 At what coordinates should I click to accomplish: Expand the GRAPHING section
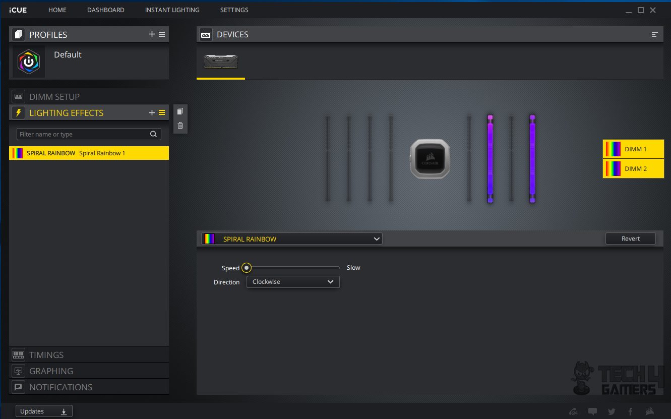point(89,371)
